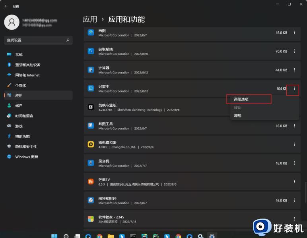
Task: Click the 雷电模拟器 app icon
Action: 91,144
